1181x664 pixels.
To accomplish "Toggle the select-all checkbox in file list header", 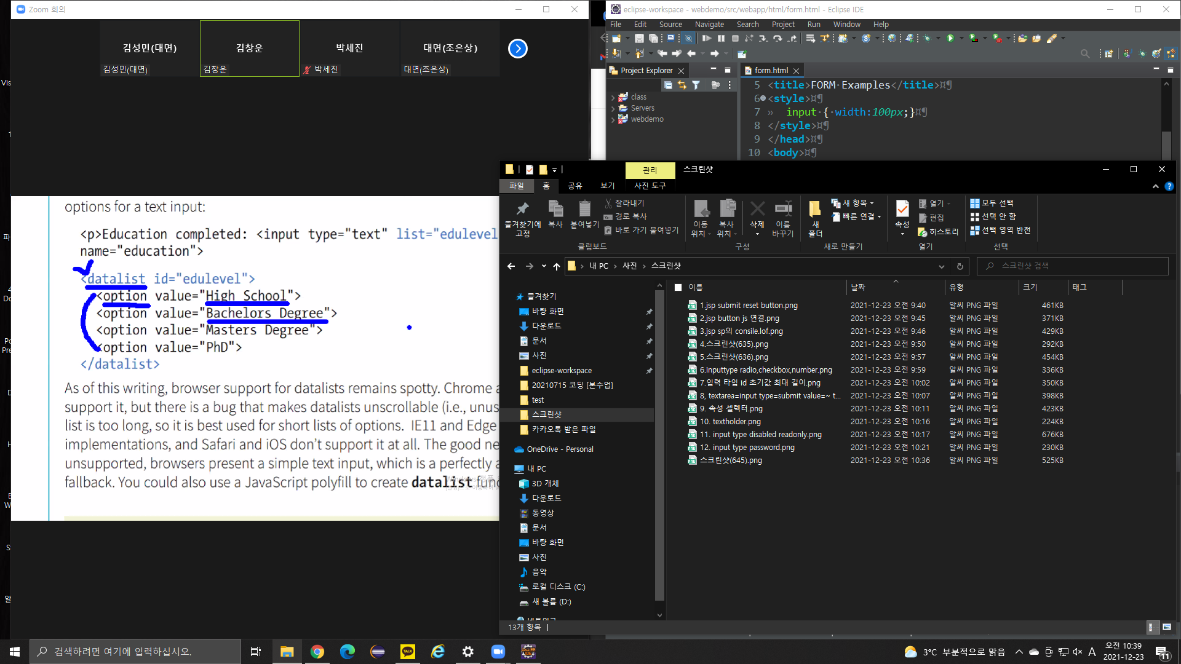I will click(x=678, y=287).
